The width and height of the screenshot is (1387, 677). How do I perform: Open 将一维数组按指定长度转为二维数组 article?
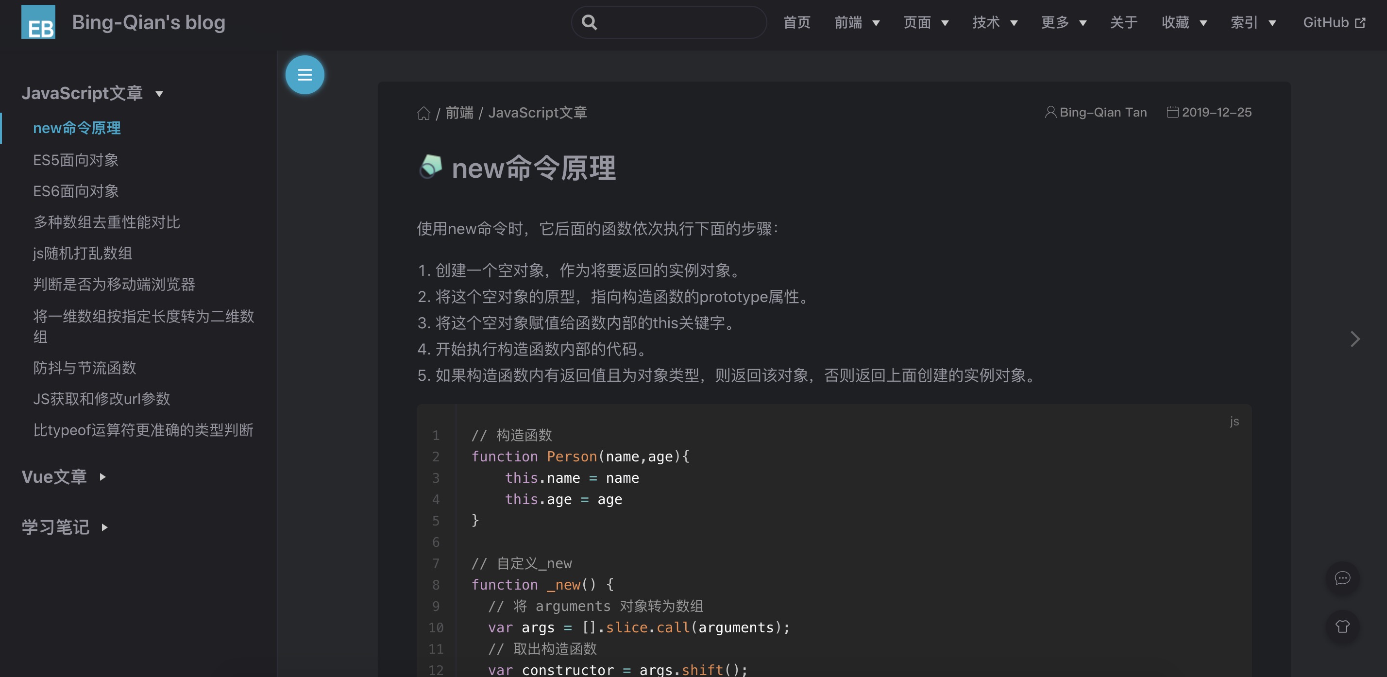[x=143, y=326]
